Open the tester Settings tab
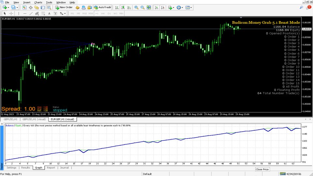Screen dimensions: 313x176 point(11,168)
